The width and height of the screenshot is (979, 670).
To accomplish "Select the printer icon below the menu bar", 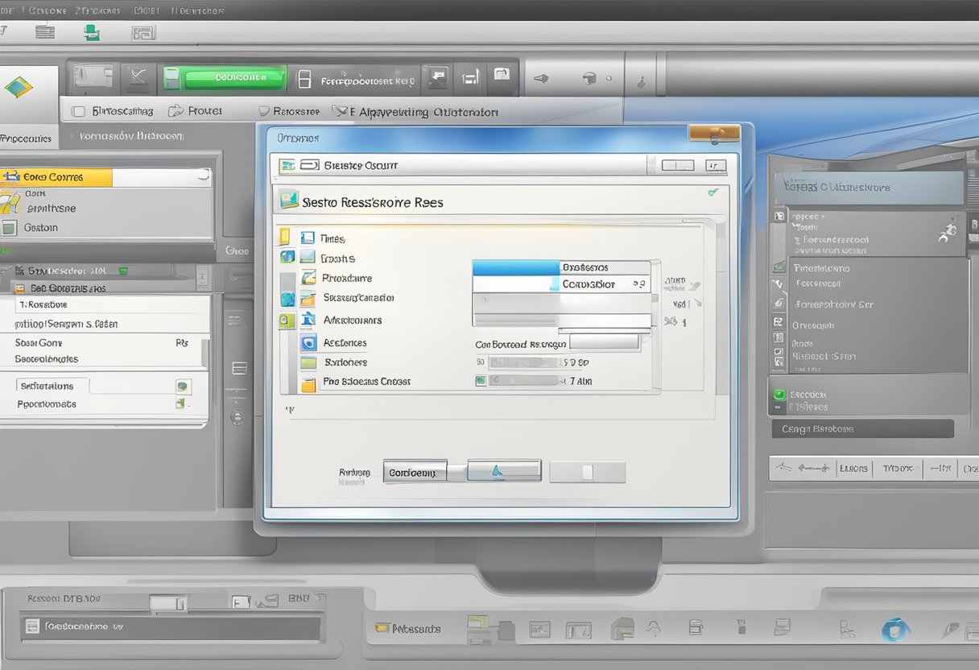I will pyautogui.click(x=45, y=32).
